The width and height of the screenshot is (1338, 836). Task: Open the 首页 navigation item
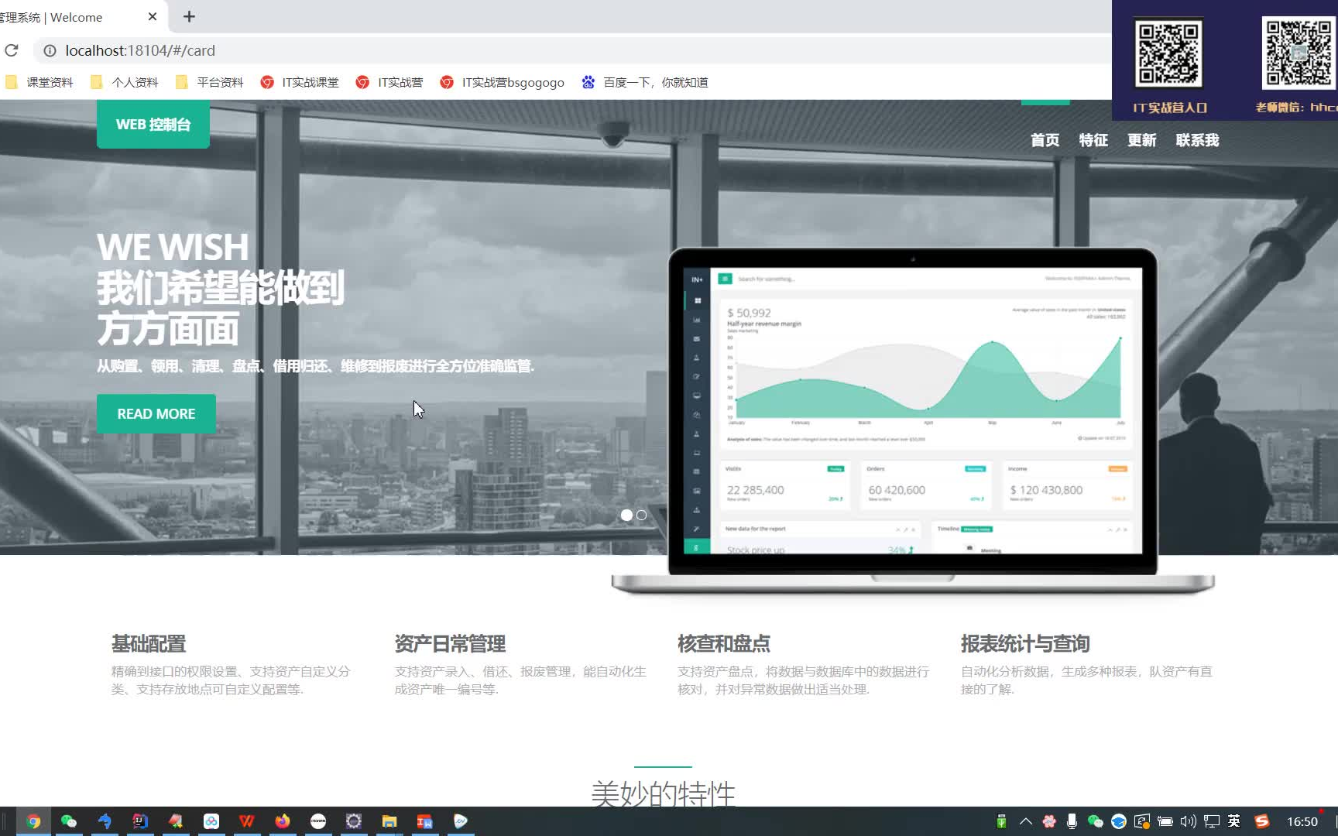click(1045, 140)
